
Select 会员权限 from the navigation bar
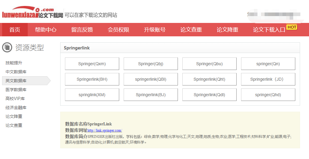click(x=118, y=30)
